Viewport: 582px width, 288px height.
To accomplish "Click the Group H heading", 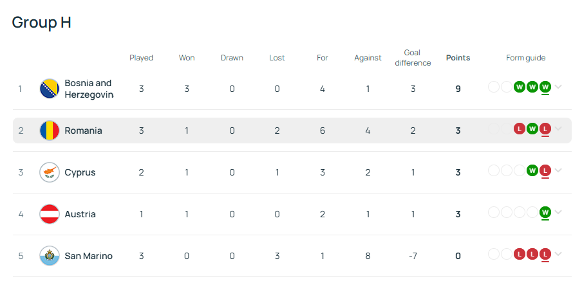I will tap(41, 22).
